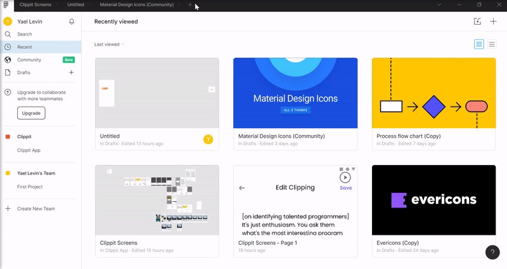Select Recent in the sidebar

[41, 47]
